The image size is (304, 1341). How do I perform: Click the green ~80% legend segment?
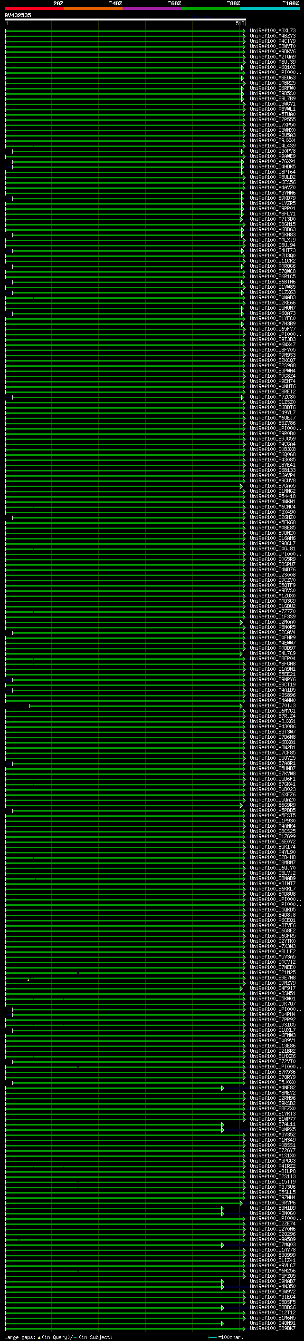coord(211,9)
